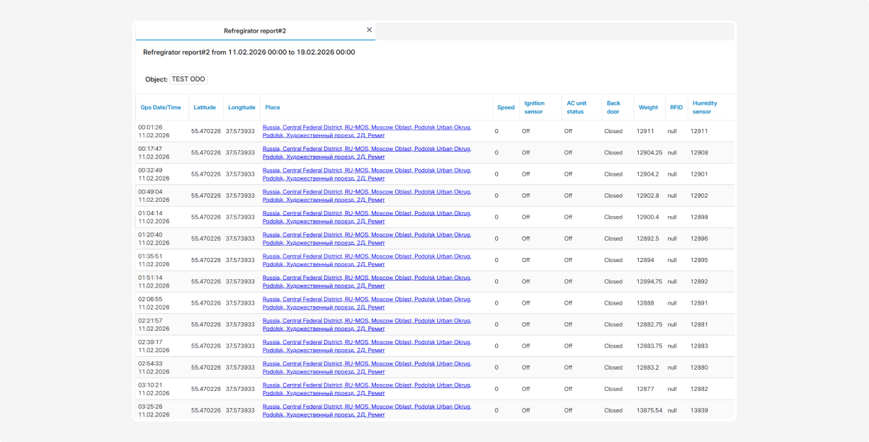This screenshot has height=442, width=869.
Task: Open the place link in 01:35:51 row
Action: click(x=367, y=261)
